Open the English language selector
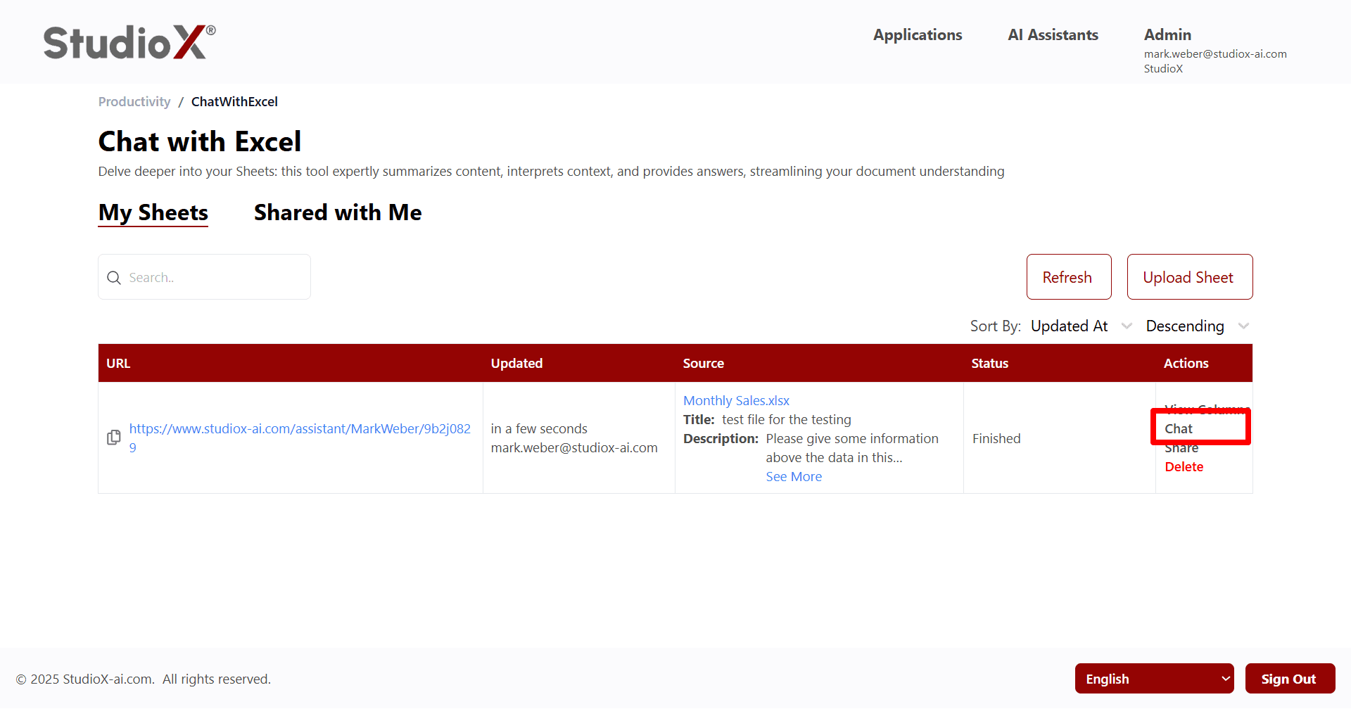The width and height of the screenshot is (1351, 709). click(x=1153, y=679)
